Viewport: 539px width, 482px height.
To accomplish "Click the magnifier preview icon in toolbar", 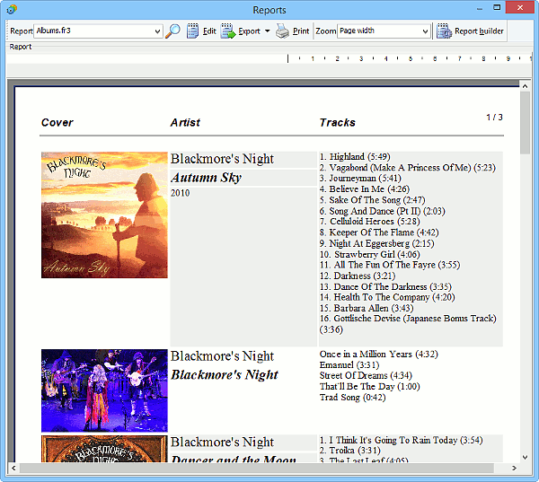I will [x=172, y=31].
